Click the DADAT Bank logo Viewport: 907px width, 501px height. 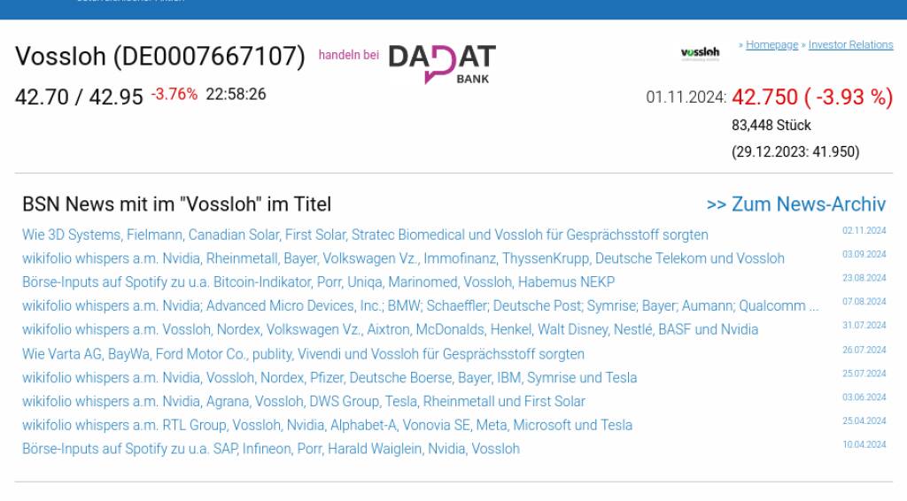click(442, 63)
